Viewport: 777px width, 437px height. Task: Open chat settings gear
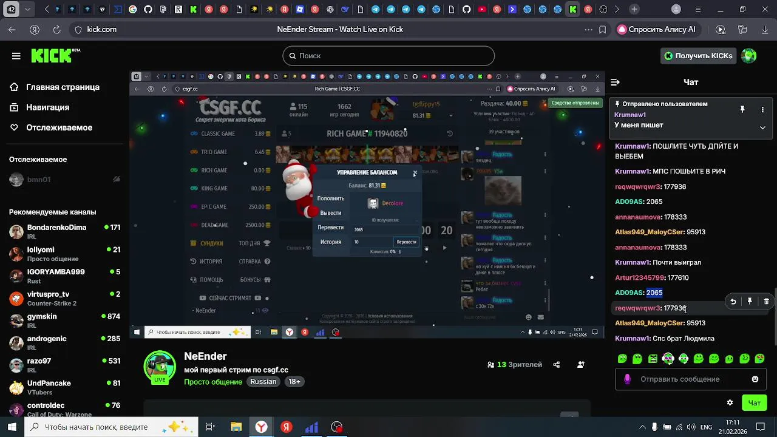(730, 403)
